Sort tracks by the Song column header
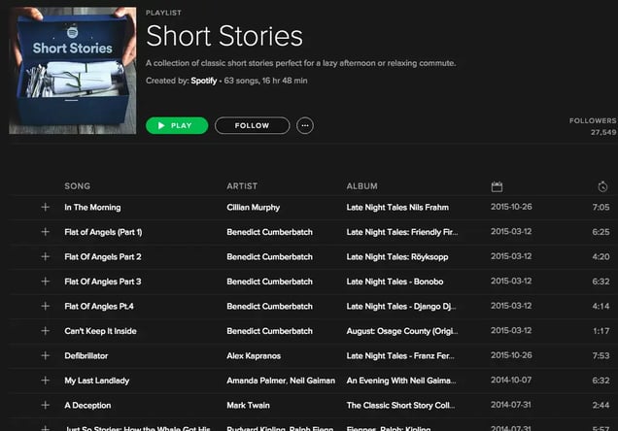Screen dimensions: 618x431 [x=78, y=186]
